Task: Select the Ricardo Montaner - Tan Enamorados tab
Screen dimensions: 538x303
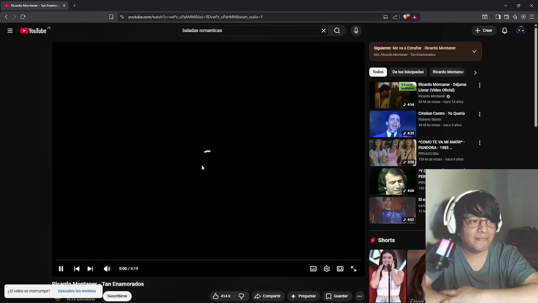Action: click(x=34, y=5)
